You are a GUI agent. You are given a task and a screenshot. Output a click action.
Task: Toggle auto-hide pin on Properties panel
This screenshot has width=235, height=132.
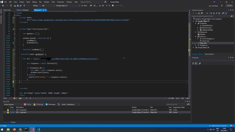click(231, 57)
